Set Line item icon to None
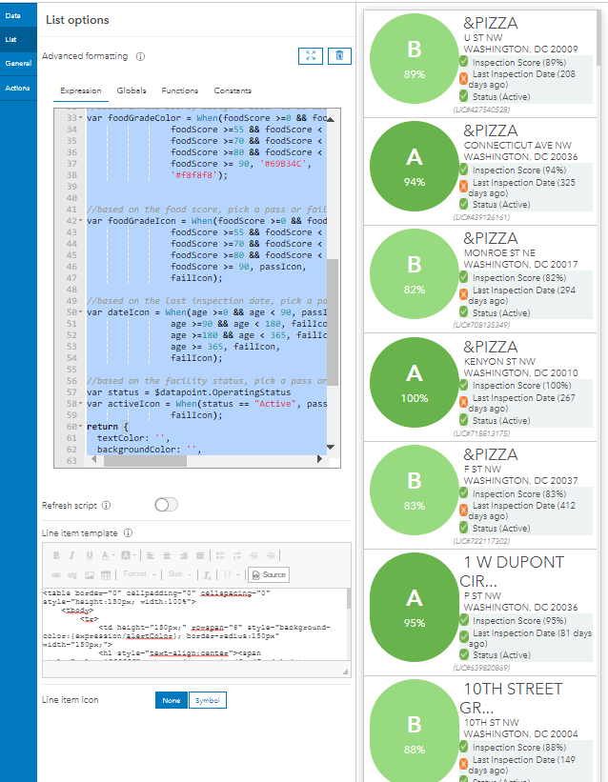Viewport: 608px width, 782px height. [x=172, y=700]
